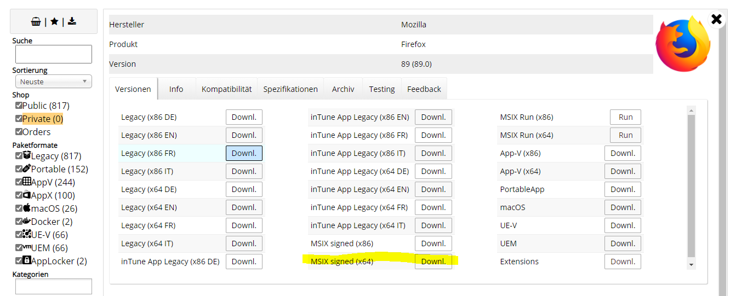Click the versions list scrollbar thumb
736x296 pixels.
click(691, 186)
